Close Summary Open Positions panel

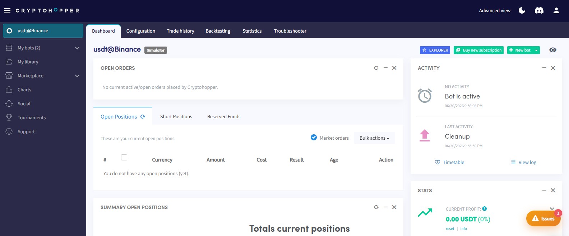pos(394,207)
